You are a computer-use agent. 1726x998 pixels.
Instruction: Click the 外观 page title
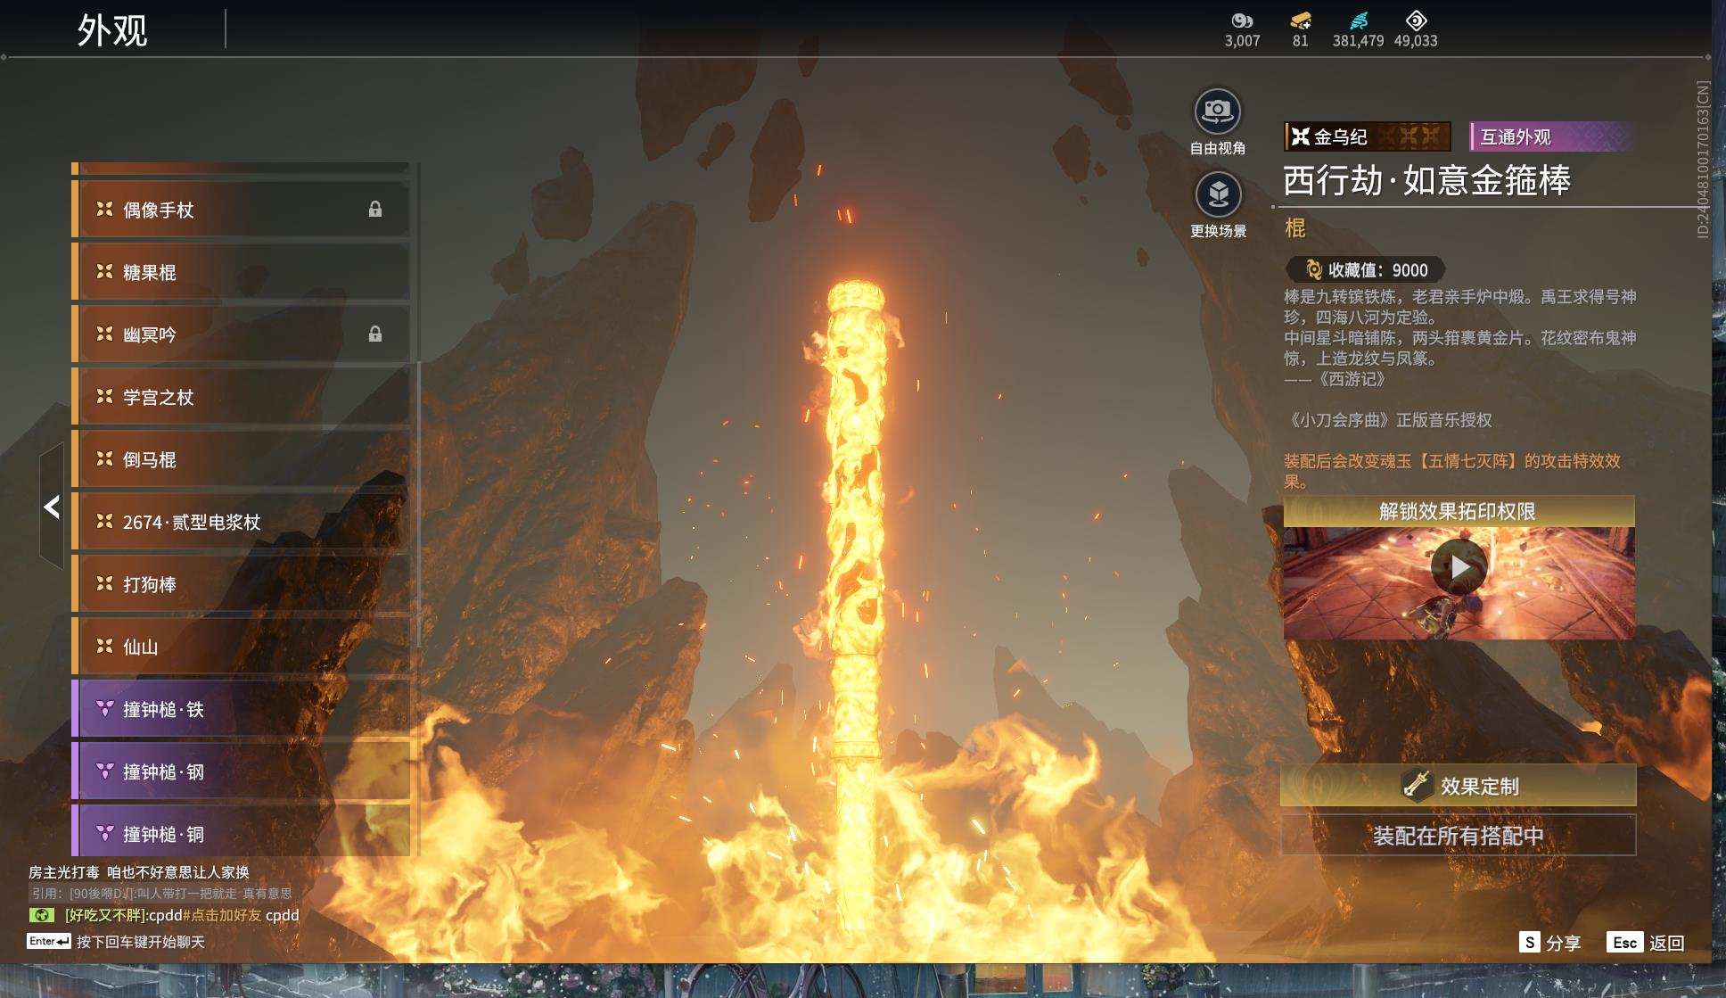click(112, 30)
